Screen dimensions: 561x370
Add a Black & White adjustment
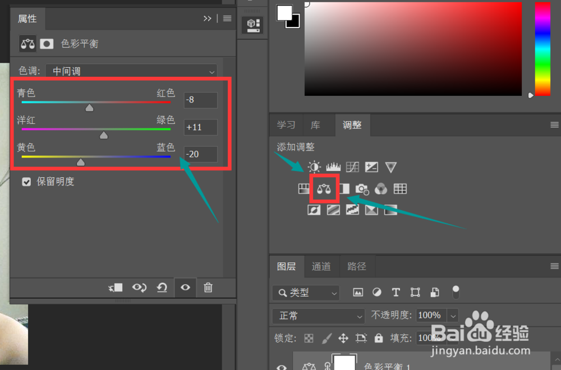[344, 188]
